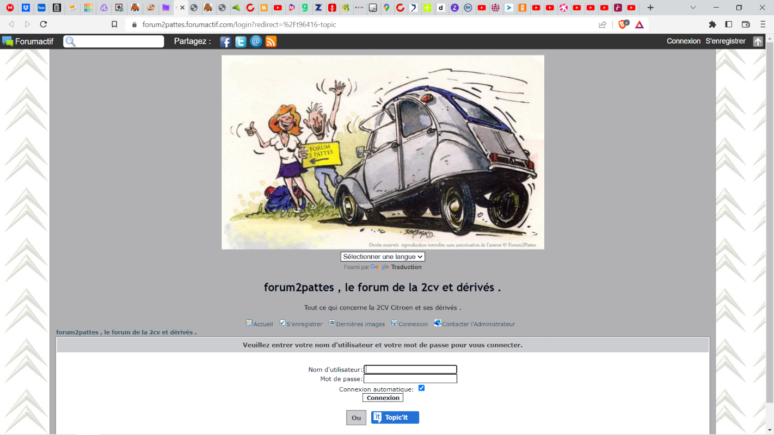774x435 pixels.
Task: Open the Brave Shields lion icon
Action: [x=623, y=24]
